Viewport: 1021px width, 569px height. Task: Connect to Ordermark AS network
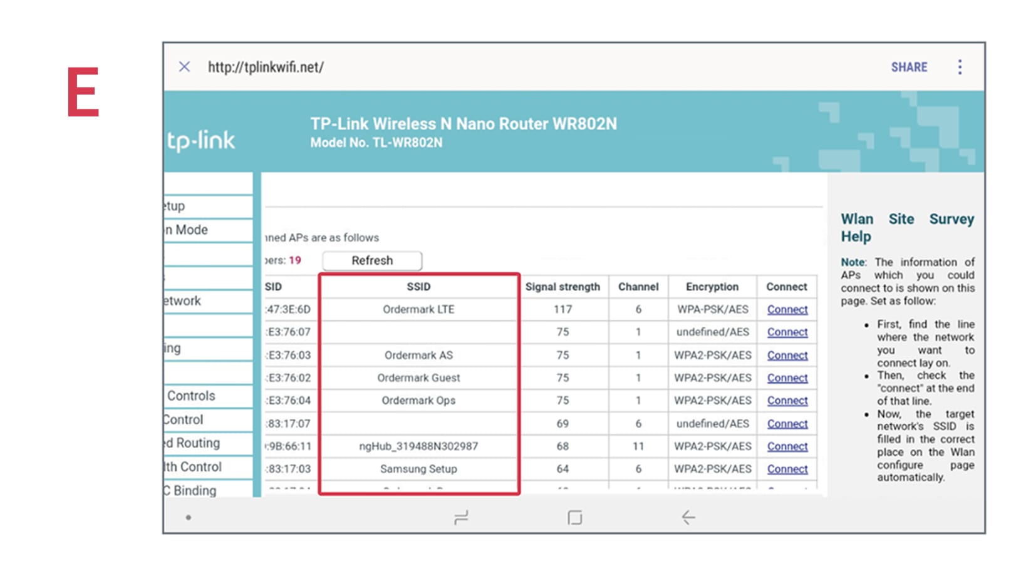click(x=787, y=355)
